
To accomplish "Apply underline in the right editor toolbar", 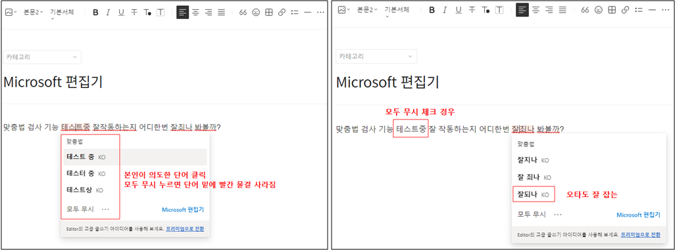I will tap(459, 10).
